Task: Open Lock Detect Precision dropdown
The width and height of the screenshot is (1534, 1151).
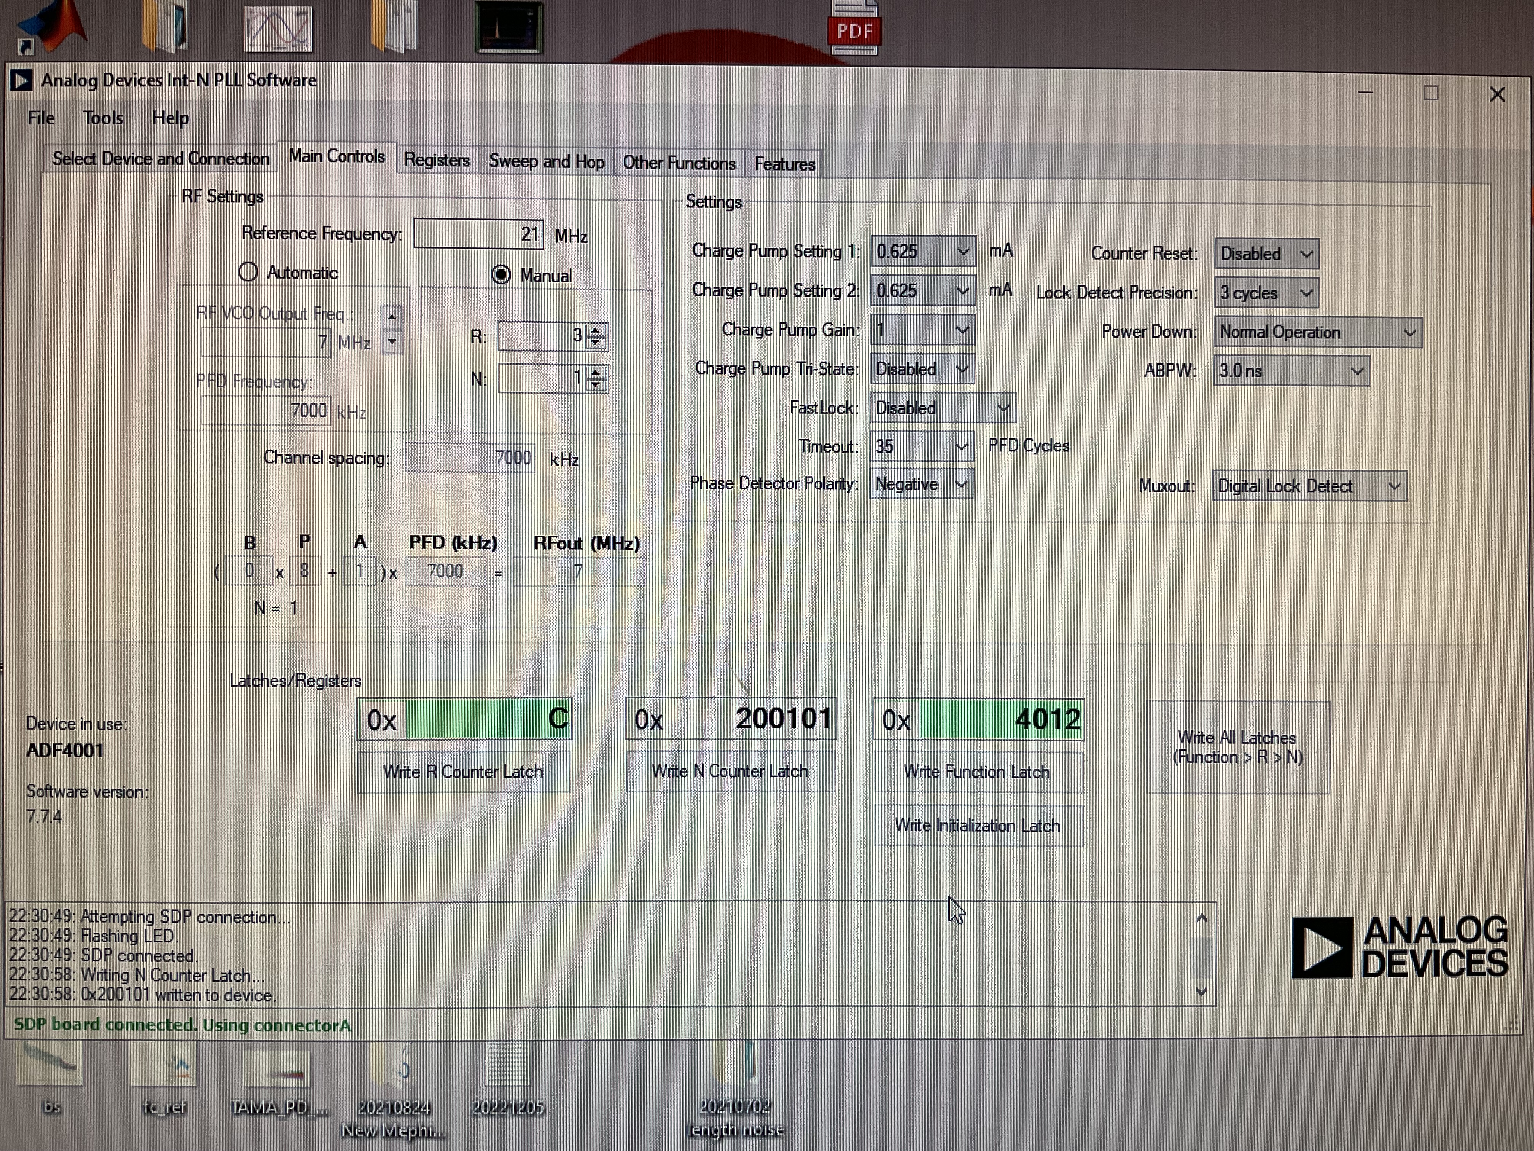Action: click(x=1266, y=293)
